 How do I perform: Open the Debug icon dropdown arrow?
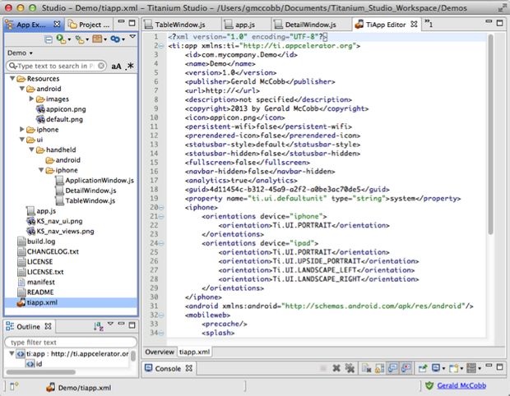(x=87, y=39)
